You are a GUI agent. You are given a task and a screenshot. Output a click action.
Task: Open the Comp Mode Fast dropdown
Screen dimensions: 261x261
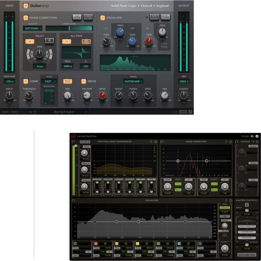[49, 81]
